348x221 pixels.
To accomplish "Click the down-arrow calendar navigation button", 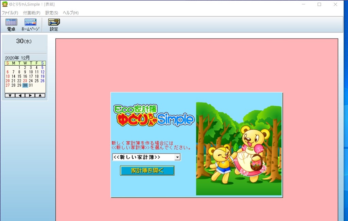I will 10,95.
